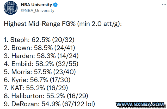167x109 pixels.
Task: Click the Kyrie 56.7% stat line
Action: [37, 80]
